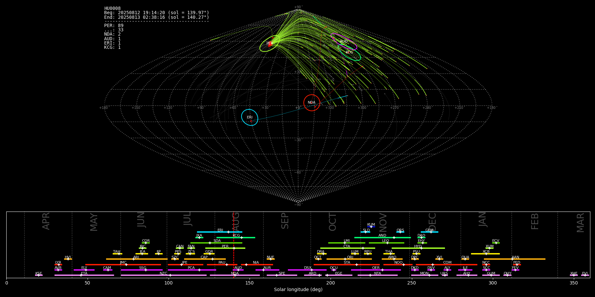The height and width of the screenshot is (297, 595).
Task: Click the 'AUD: 1' count entry
Action: coord(112,39)
